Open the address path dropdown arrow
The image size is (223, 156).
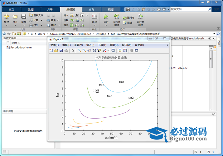(x=214, y=34)
